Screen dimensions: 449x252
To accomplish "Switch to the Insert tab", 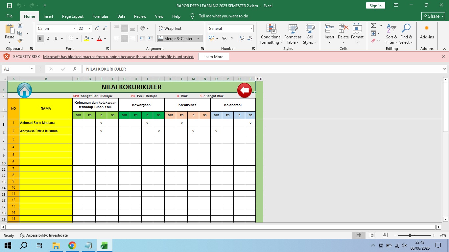I will point(48,16).
